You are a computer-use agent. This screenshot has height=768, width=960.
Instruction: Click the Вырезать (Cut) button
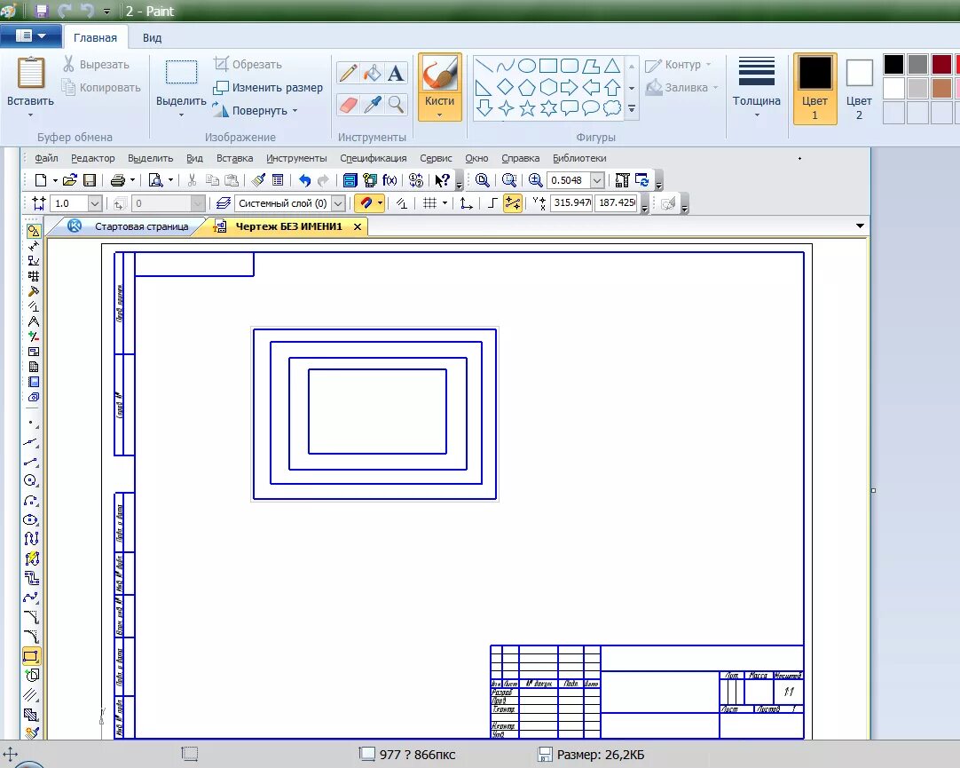pos(96,64)
